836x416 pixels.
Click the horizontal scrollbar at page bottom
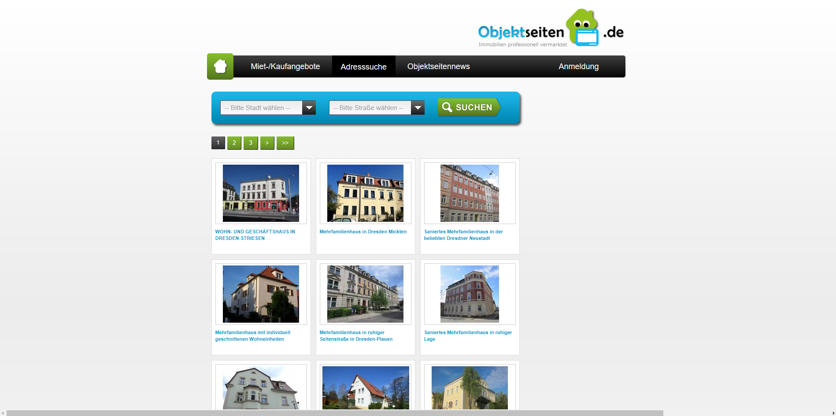pyautogui.click(x=335, y=413)
